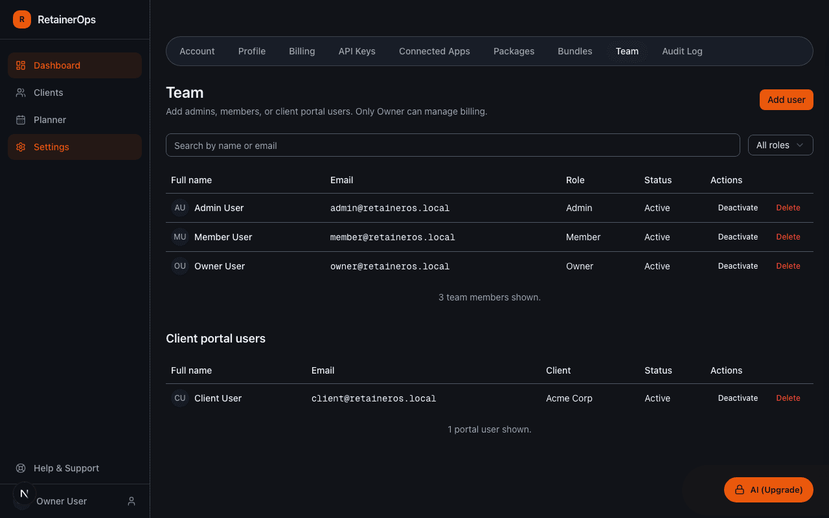Switch to the Profile tab

[252, 51]
